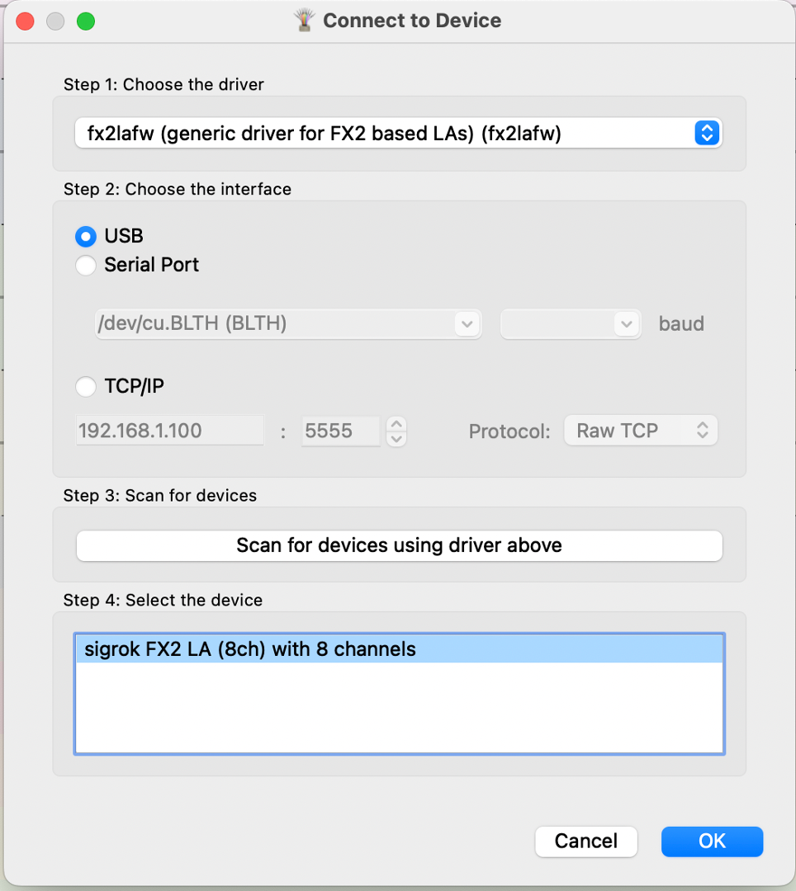Click the port number field 5555
This screenshot has height=891, width=796.
tap(340, 431)
